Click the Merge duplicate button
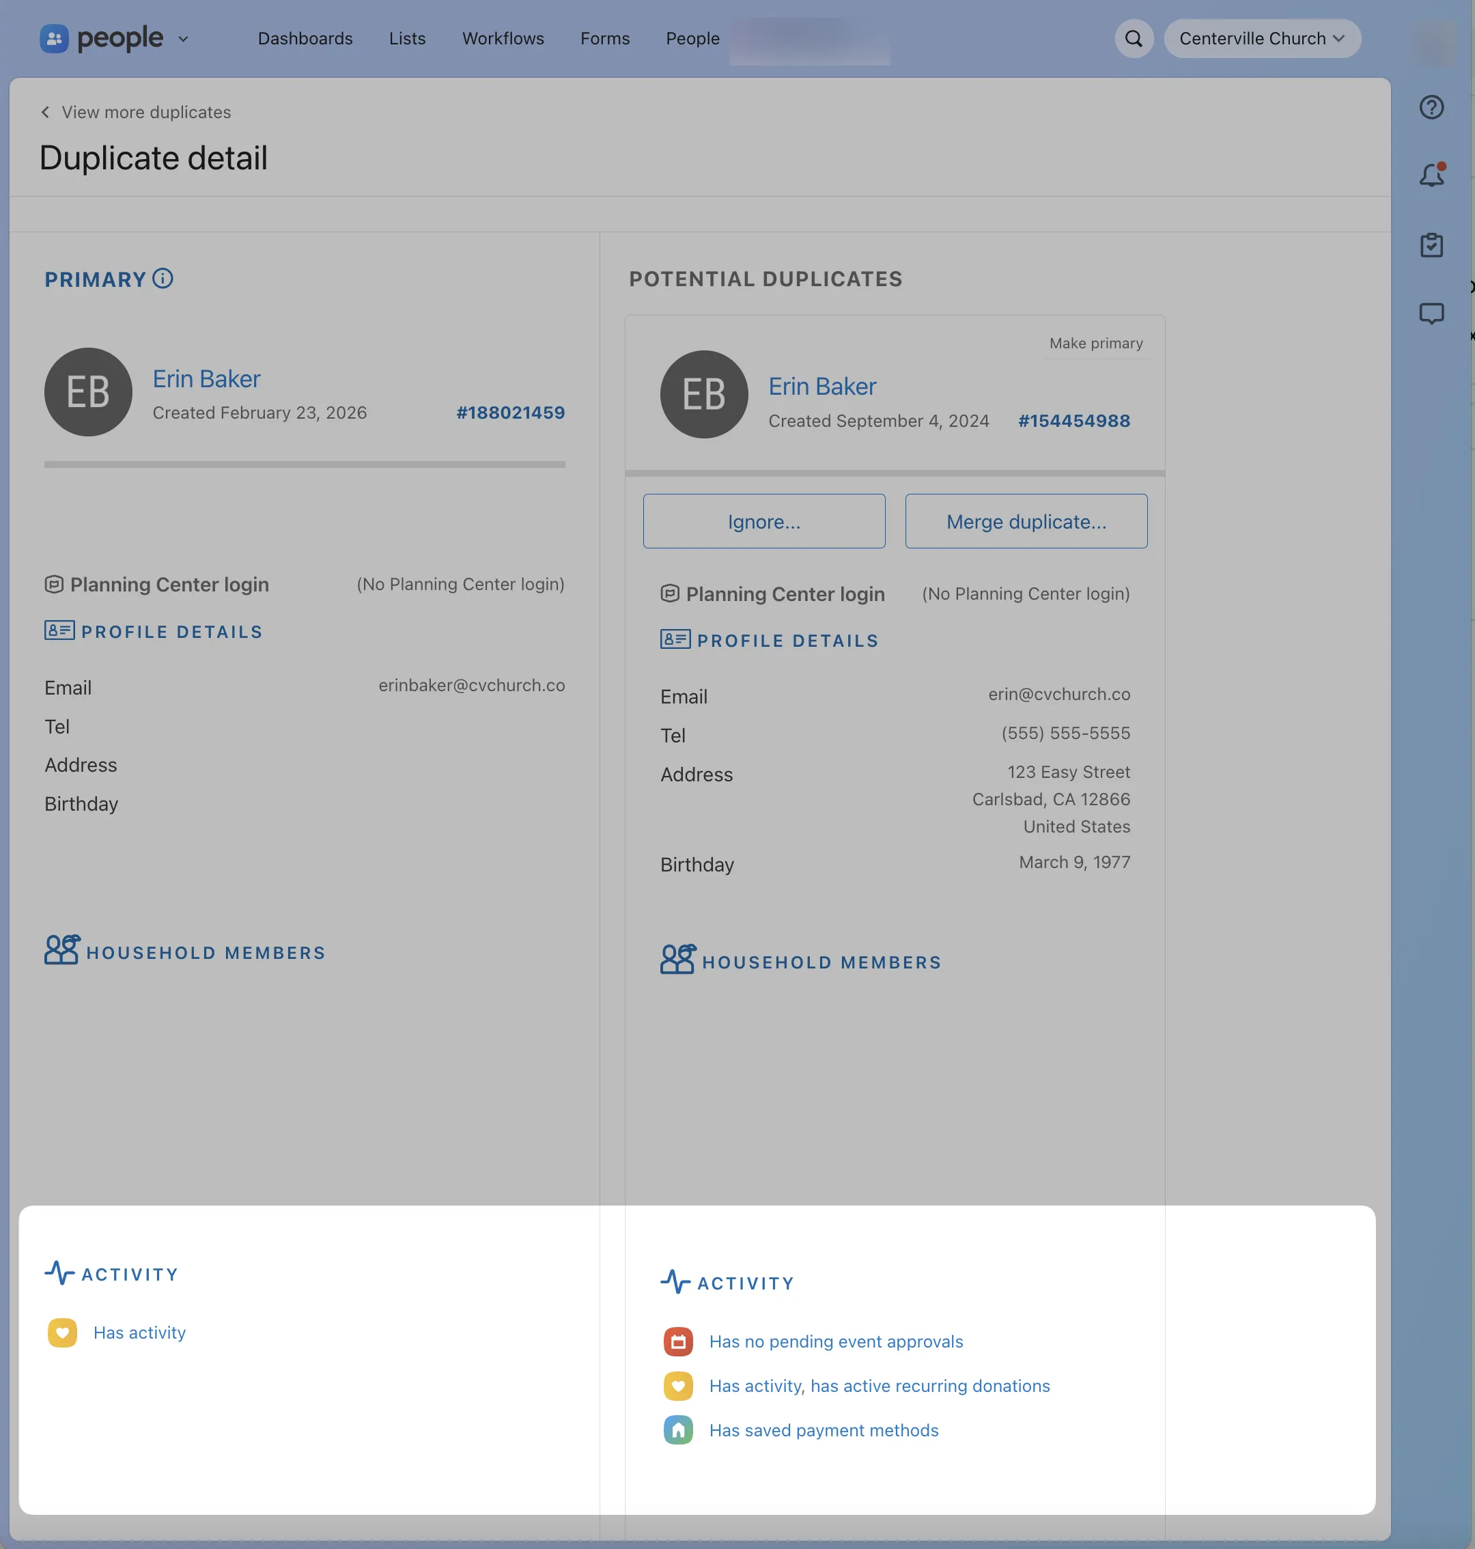1475x1549 pixels. point(1026,520)
